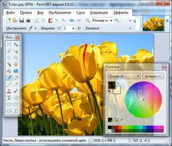Open the Заливка fill style dropdown
172x146 pixels.
(130, 28)
